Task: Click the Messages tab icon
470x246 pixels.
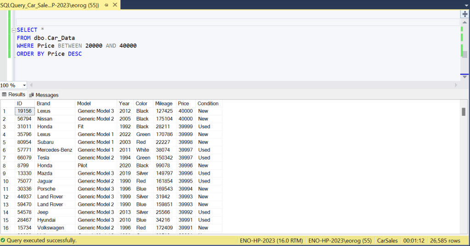Action: [32, 95]
